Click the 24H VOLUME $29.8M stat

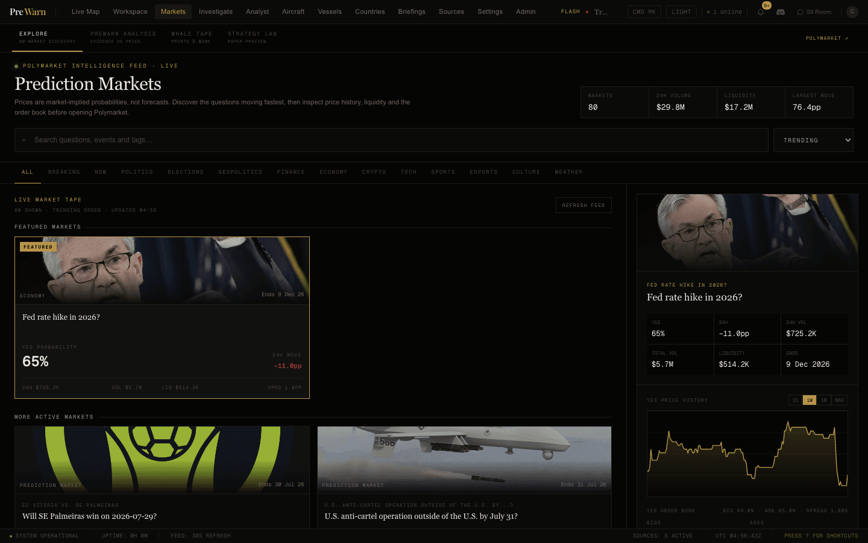(x=683, y=102)
